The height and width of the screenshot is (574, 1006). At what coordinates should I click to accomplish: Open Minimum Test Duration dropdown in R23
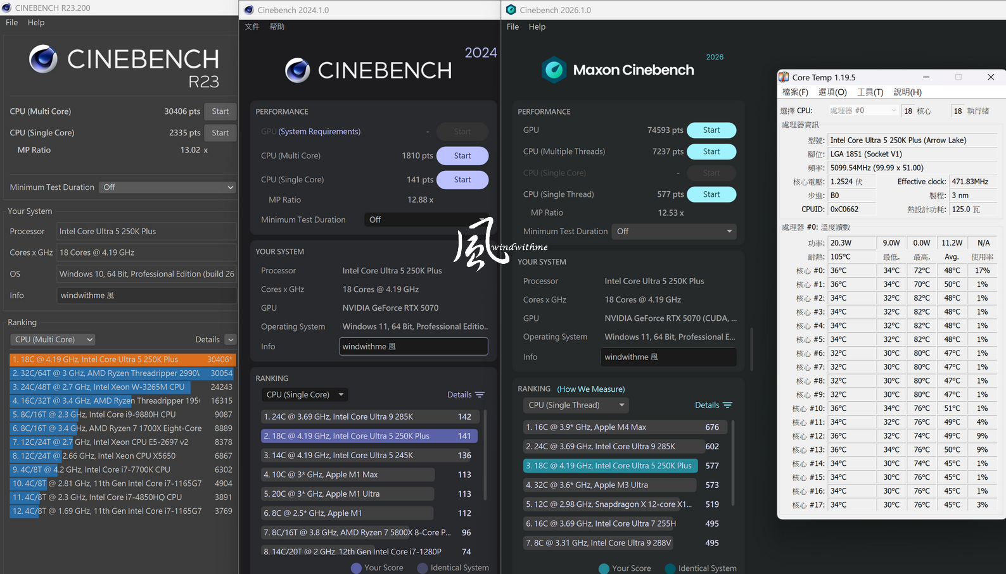click(168, 187)
